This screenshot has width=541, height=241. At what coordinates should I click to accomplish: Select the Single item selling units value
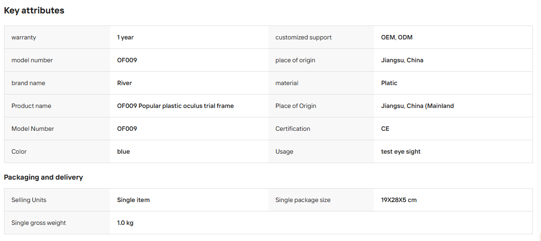[x=133, y=200]
